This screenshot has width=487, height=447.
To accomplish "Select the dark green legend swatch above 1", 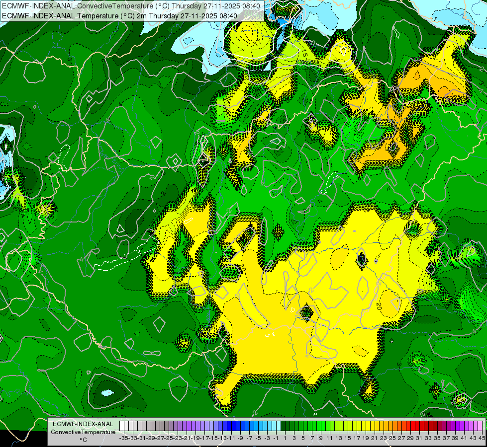I will (283, 426).
